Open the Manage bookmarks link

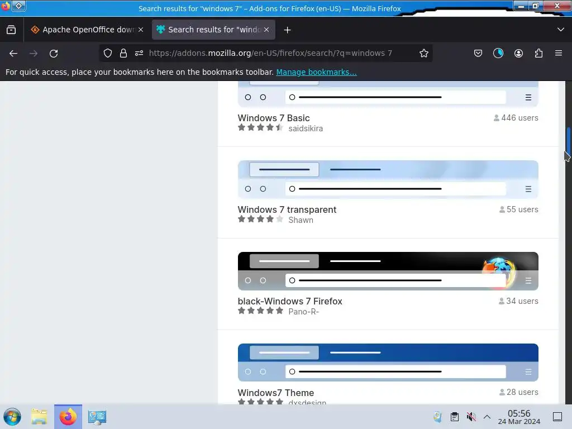pyautogui.click(x=316, y=72)
